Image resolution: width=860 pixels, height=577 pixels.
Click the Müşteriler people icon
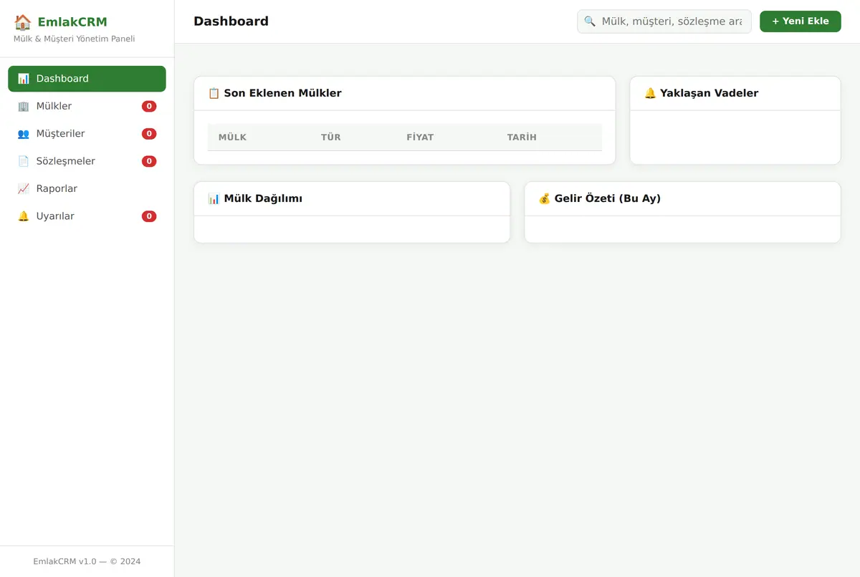(24, 134)
